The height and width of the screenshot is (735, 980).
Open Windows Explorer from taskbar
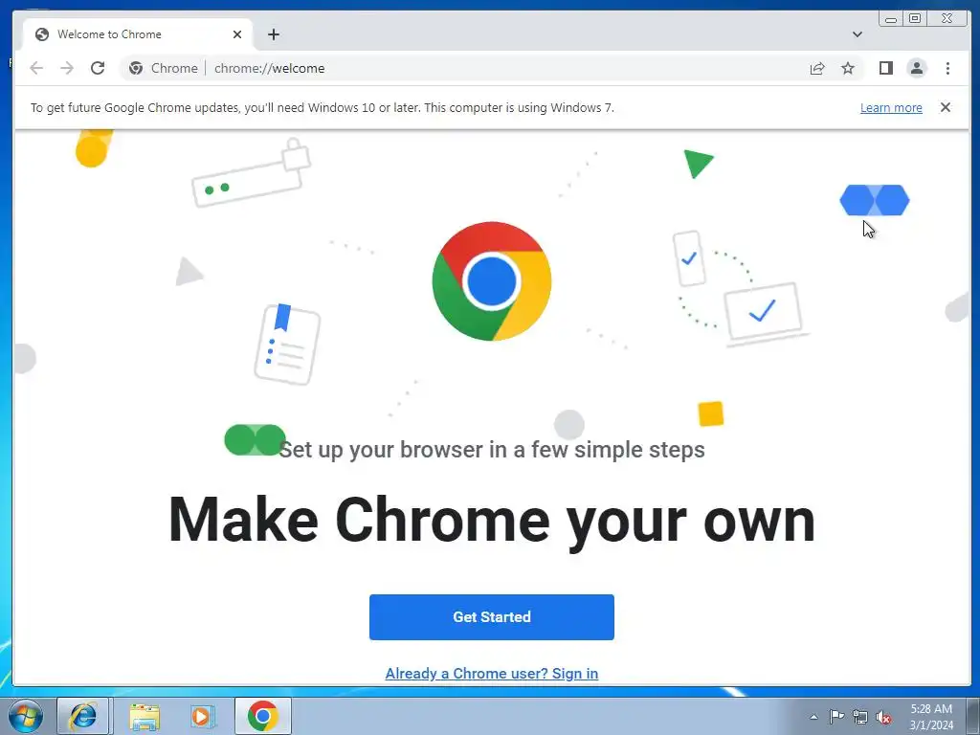click(x=145, y=716)
